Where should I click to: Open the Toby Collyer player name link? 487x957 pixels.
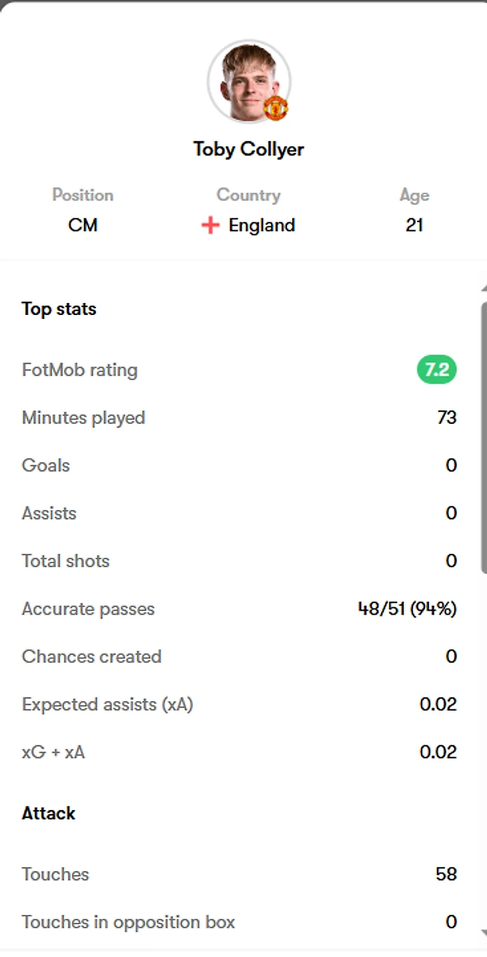coord(248,149)
